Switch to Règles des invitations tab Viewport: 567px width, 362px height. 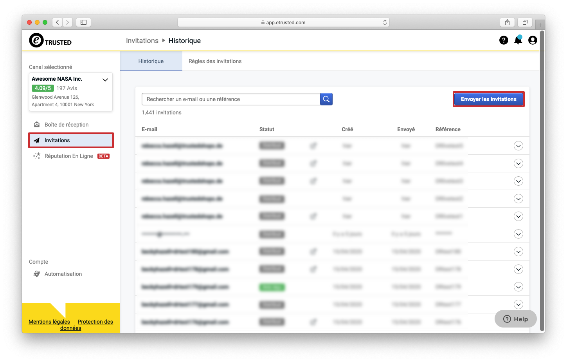point(215,61)
